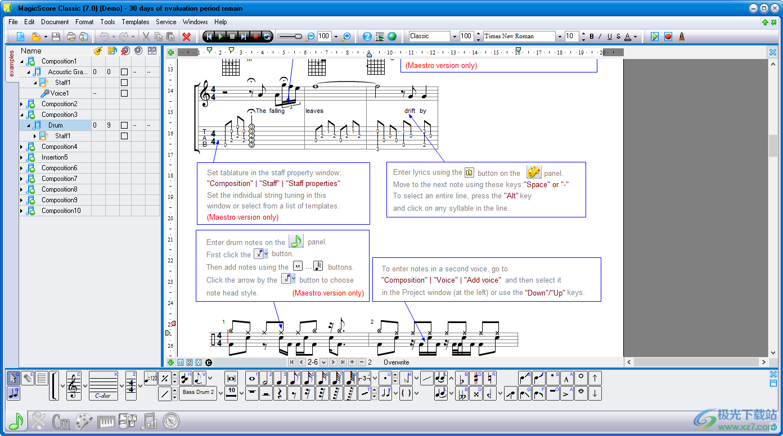Select the eraser tool

click(28, 378)
